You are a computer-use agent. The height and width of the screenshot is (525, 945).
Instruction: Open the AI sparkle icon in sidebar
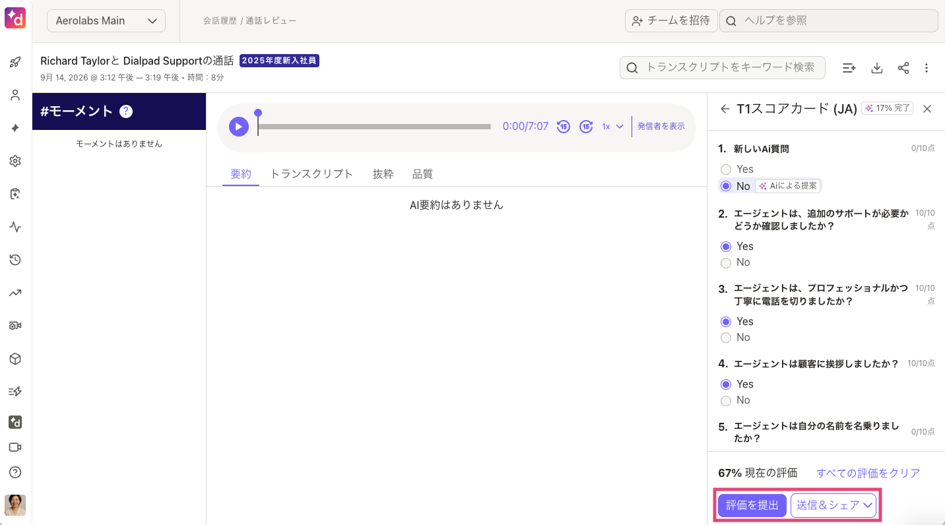coord(15,128)
